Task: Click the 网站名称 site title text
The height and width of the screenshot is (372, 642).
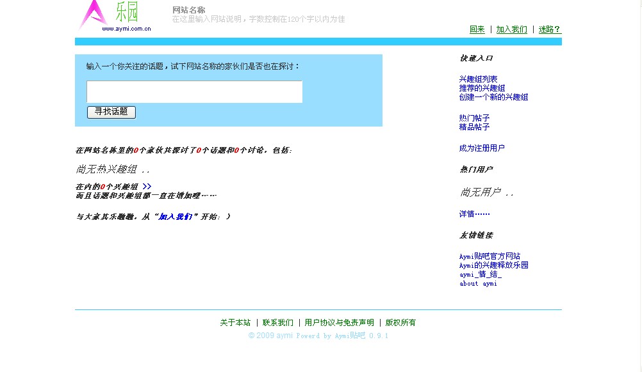Action: (189, 10)
